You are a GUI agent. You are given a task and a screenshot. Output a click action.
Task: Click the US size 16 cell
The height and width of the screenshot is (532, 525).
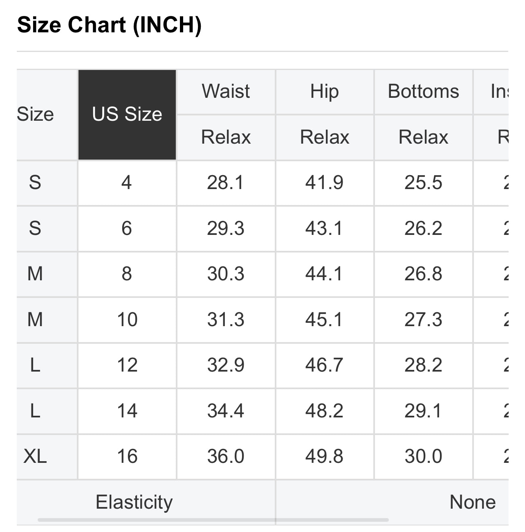click(127, 456)
